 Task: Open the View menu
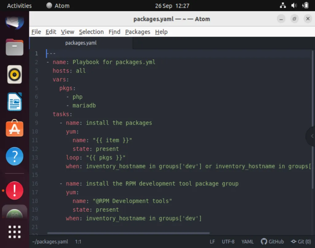click(67, 32)
